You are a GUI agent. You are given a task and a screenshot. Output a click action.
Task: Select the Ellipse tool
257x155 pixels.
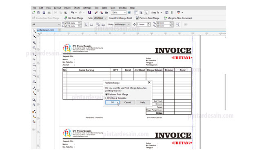pyautogui.click(x=34, y=70)
